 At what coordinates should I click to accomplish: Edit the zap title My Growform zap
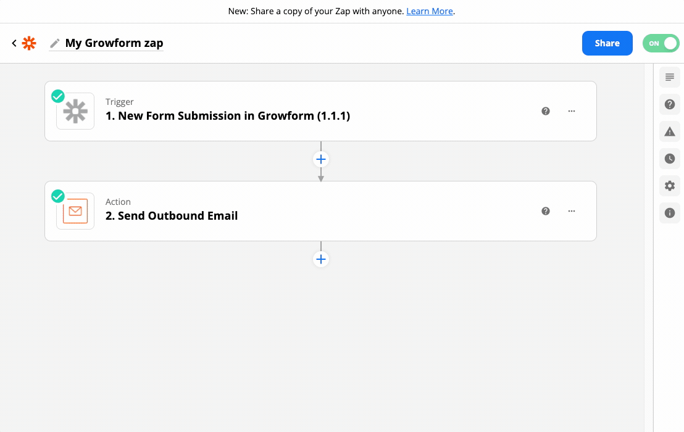pos(114,43)
